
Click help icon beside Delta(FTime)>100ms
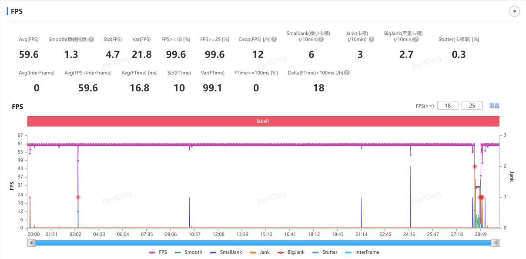point(347,73)
